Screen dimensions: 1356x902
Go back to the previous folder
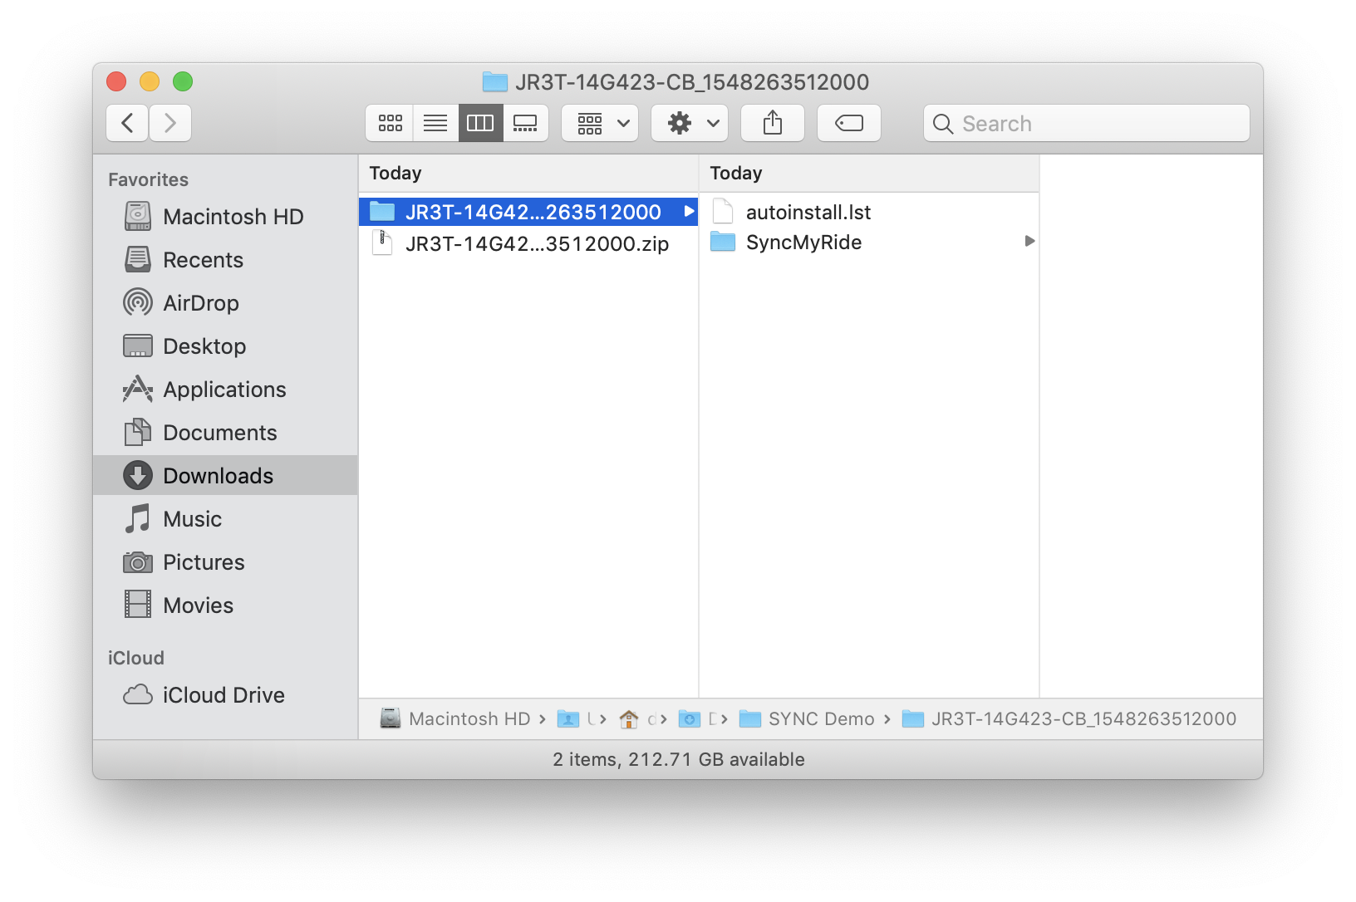126,122
